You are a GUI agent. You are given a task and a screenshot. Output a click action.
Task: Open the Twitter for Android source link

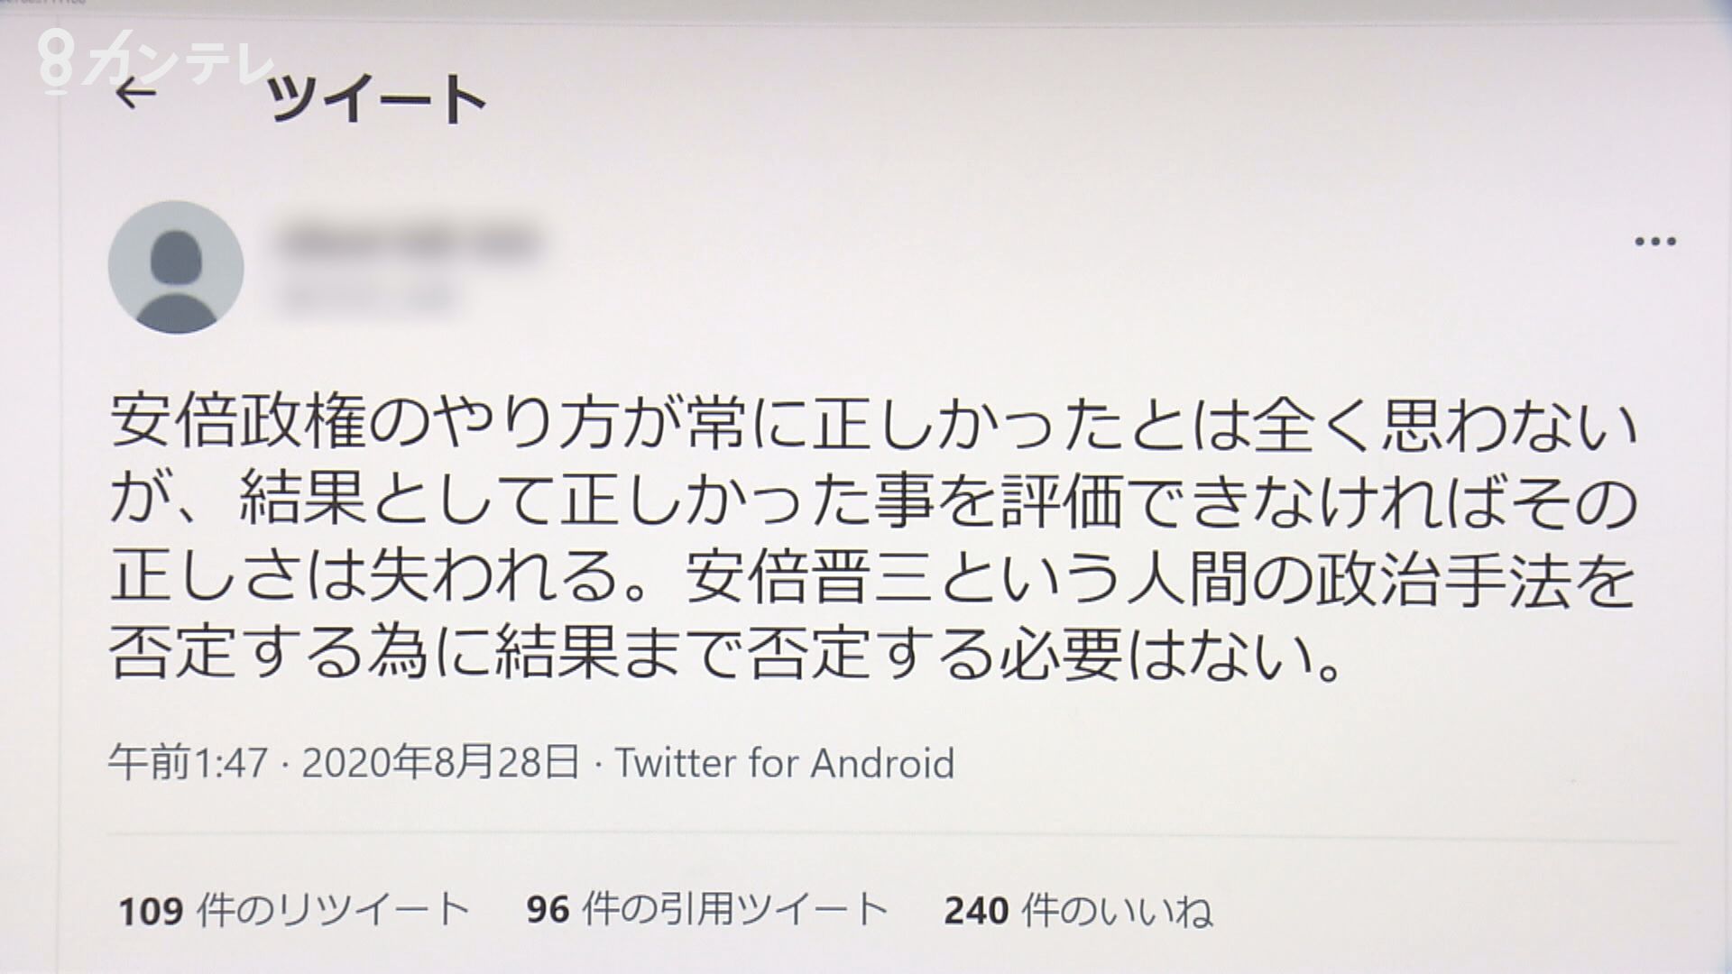tap(785, 763)
